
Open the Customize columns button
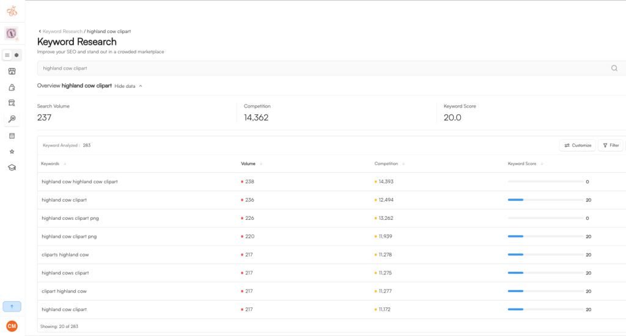tap(578, 145)
